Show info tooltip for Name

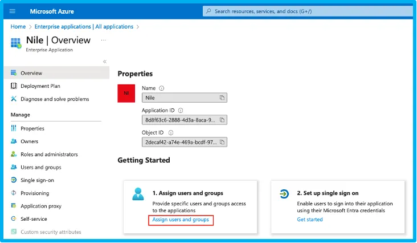161,88
